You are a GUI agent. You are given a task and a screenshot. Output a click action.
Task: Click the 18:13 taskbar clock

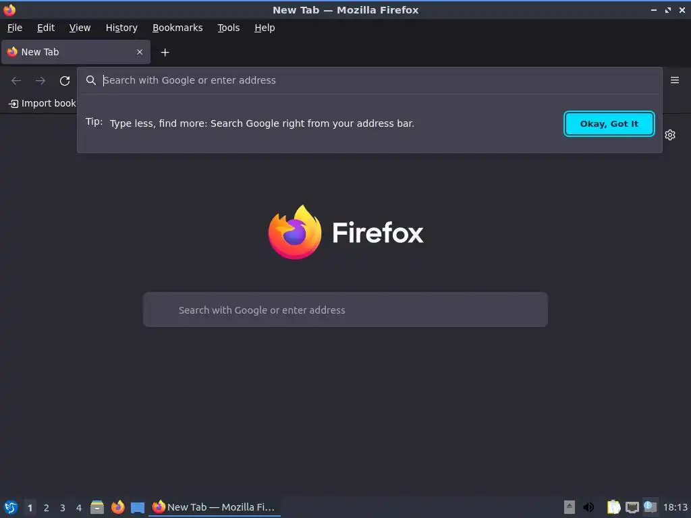click(x=675, y=507)
